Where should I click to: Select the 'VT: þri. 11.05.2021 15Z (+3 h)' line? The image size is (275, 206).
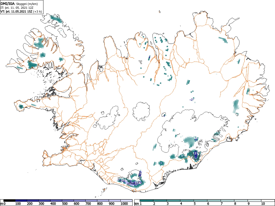click(x=21, y=12)
